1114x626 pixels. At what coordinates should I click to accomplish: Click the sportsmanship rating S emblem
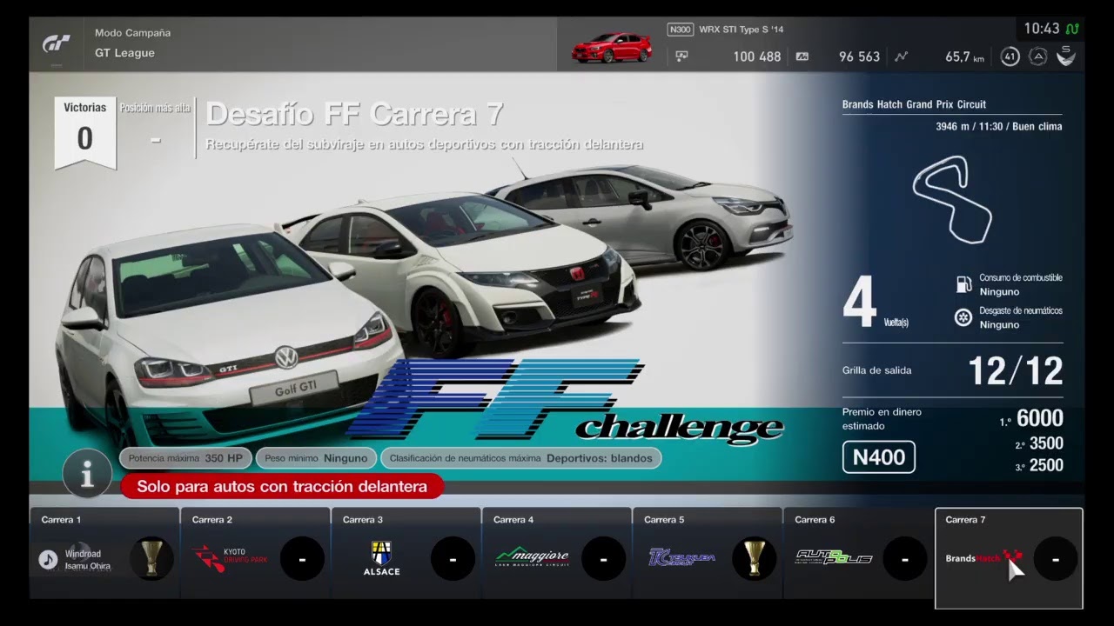(1066, 57)
